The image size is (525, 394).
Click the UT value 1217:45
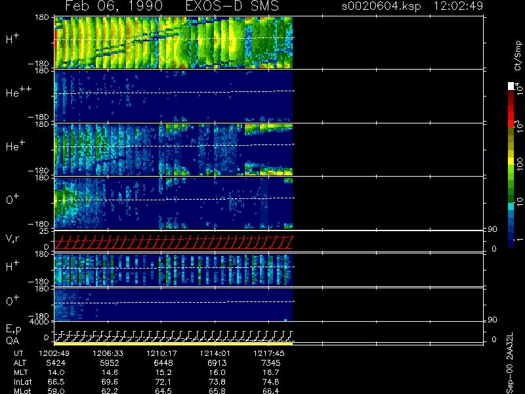pyautogui.click(x=268, y=353)
